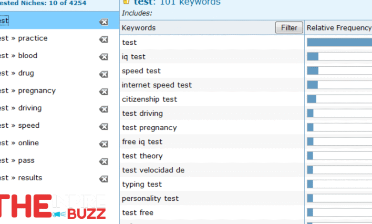Click the delete icon next to 'test » pass'
The height and width of the screenshot is (224, 372).
[103, 162]
